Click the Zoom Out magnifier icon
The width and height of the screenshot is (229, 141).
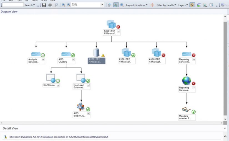point(69,5)
